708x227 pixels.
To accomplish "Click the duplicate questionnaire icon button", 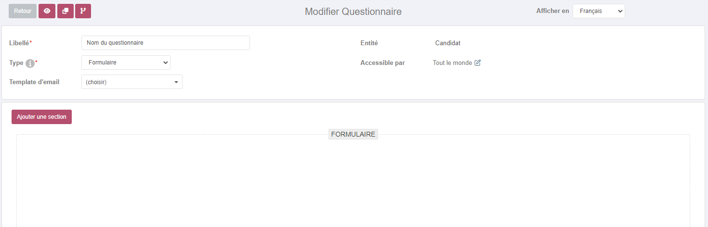I will click(x=66, y=11).
